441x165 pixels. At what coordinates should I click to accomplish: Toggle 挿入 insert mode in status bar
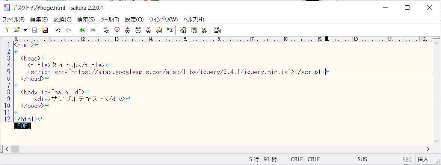click(423, 159)
